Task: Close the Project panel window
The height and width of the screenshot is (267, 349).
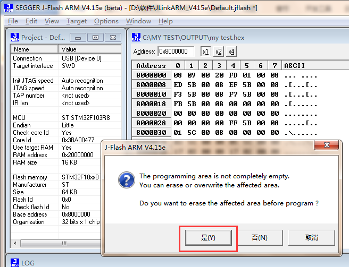Action: click(113, 38)
